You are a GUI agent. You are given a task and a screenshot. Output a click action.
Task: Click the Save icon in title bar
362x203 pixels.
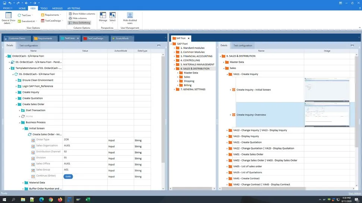[3, 3]
